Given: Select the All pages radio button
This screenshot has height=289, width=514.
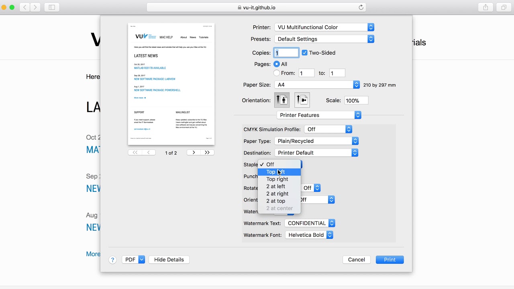Looking at the screenshot, I should tap(277, 64).
